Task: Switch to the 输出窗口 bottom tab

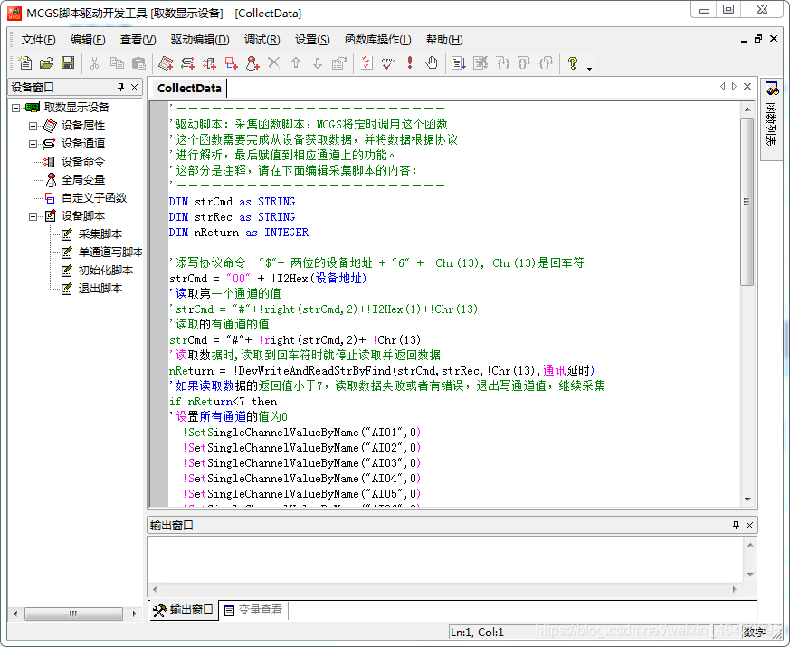Action: (x=184, y=610)
